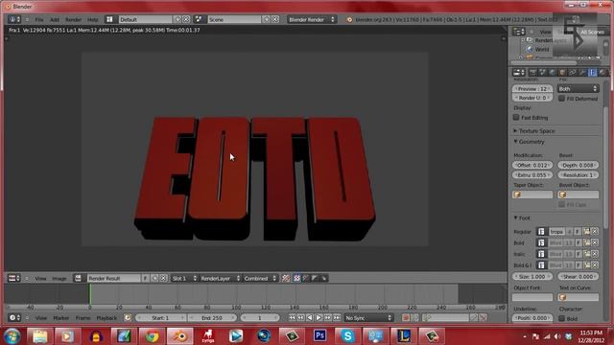614x345 pixels.
Task: Click the Bevel Depth 0.008 field
Action: point(578,165)
